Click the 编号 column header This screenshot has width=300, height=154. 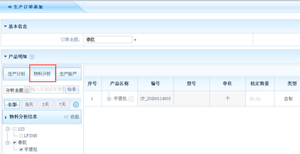[156, 83]
